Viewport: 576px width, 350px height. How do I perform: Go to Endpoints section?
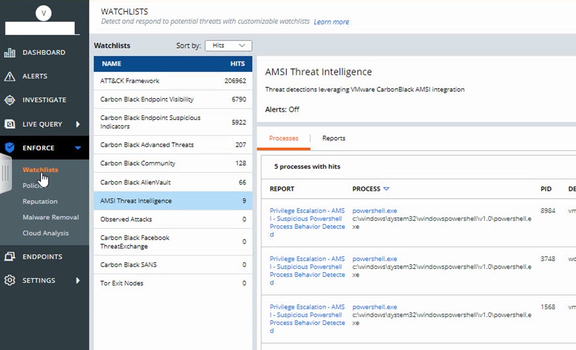[x=43, y=257]
